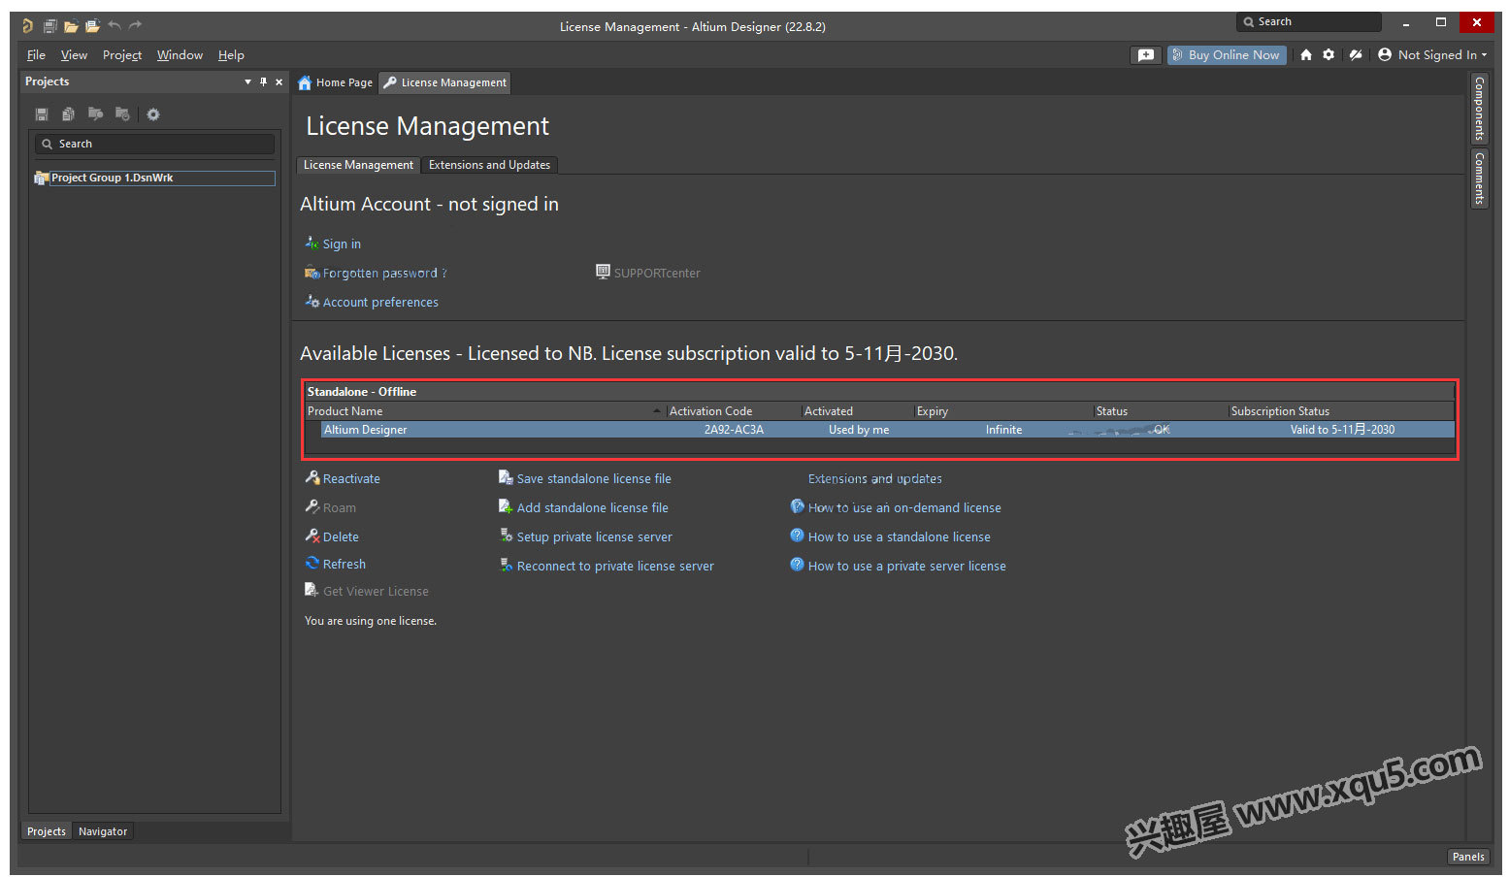This screenshot has width=1509, height=877.
Task: Open the Comments side panel tab
Action: tap(1479, 178)
